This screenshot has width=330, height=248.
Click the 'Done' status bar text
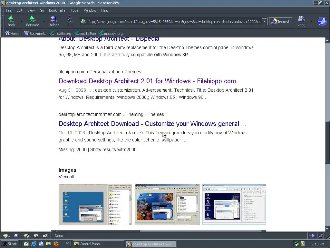tap(59, 236)
